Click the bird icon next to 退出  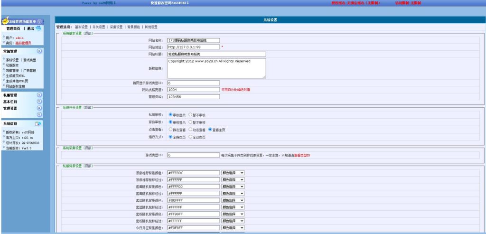tap(38, 29)
